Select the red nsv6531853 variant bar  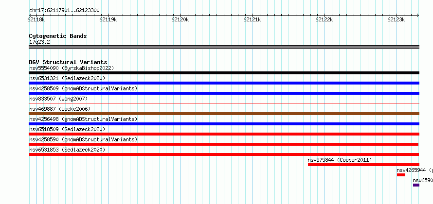224,154
